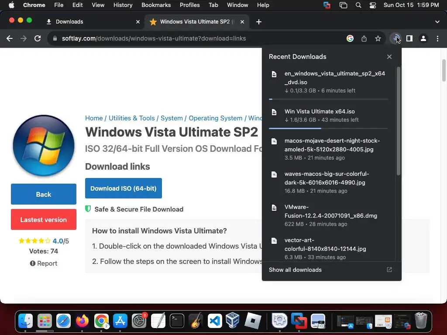Reload the current page
Viewport: 447px width, 335px height.
pyautogui.click(x=38, y=38)
